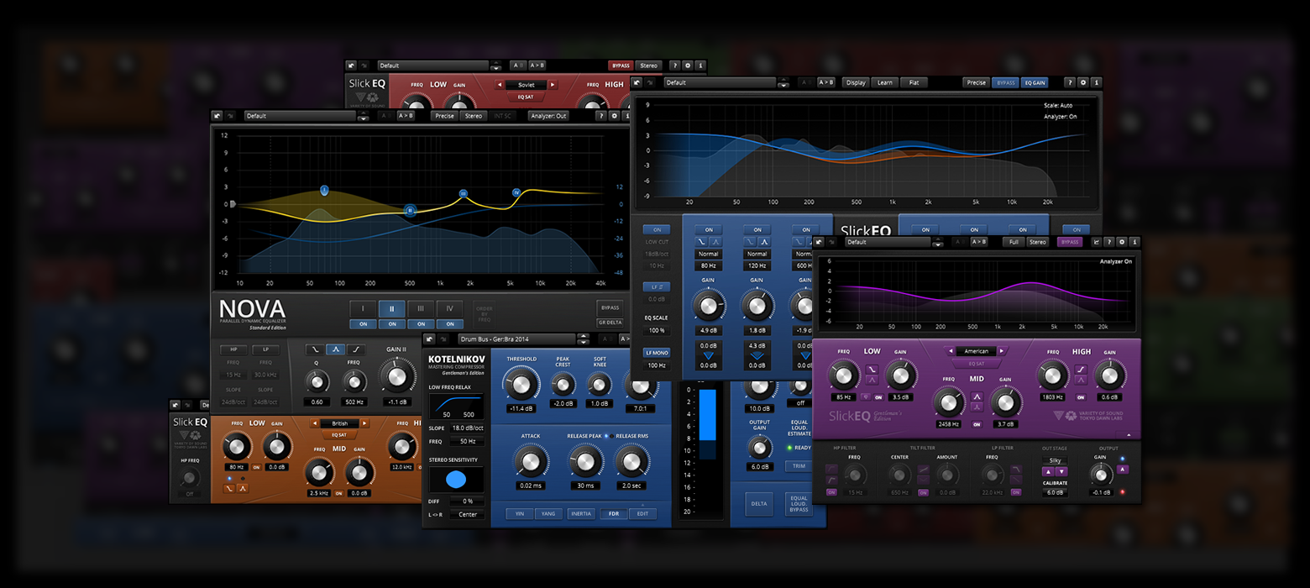The image size is (1310, 588).
Task: Click the 502 Hz frequency value field in NOVA
Action: pyautogui.click(x=354, y=402)
